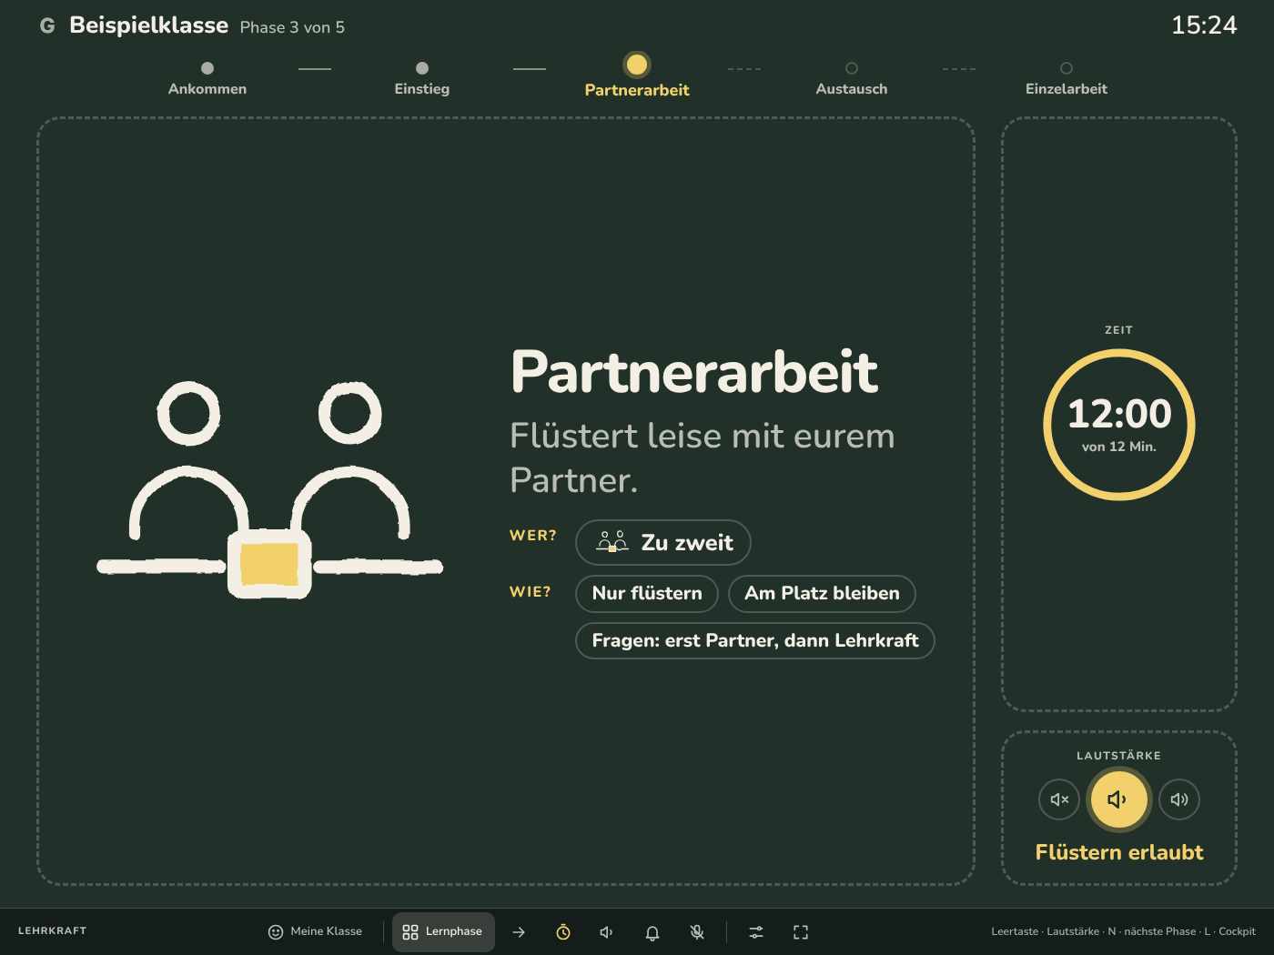
Task: Click the LEHRKRAFT label in bottom bar
Action: click(53, 931)
